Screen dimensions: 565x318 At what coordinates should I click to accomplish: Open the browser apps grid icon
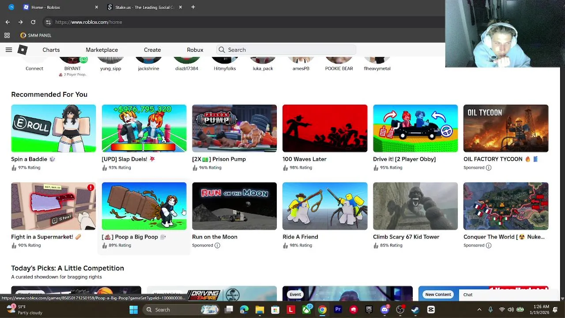point(7,35)
